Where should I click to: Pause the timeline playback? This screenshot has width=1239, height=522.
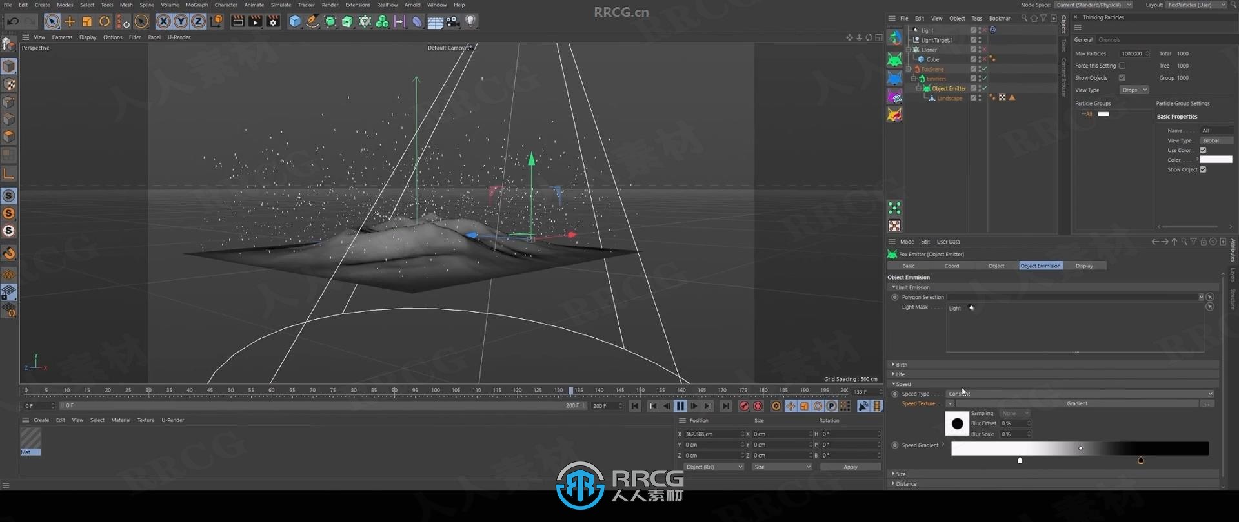click(x=680, y=406)
